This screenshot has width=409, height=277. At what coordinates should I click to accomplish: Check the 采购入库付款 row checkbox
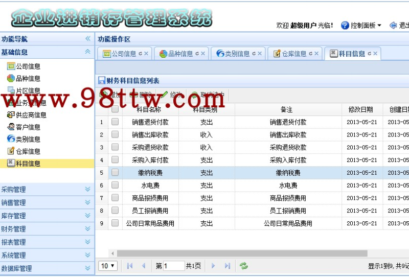coord(115,159)
